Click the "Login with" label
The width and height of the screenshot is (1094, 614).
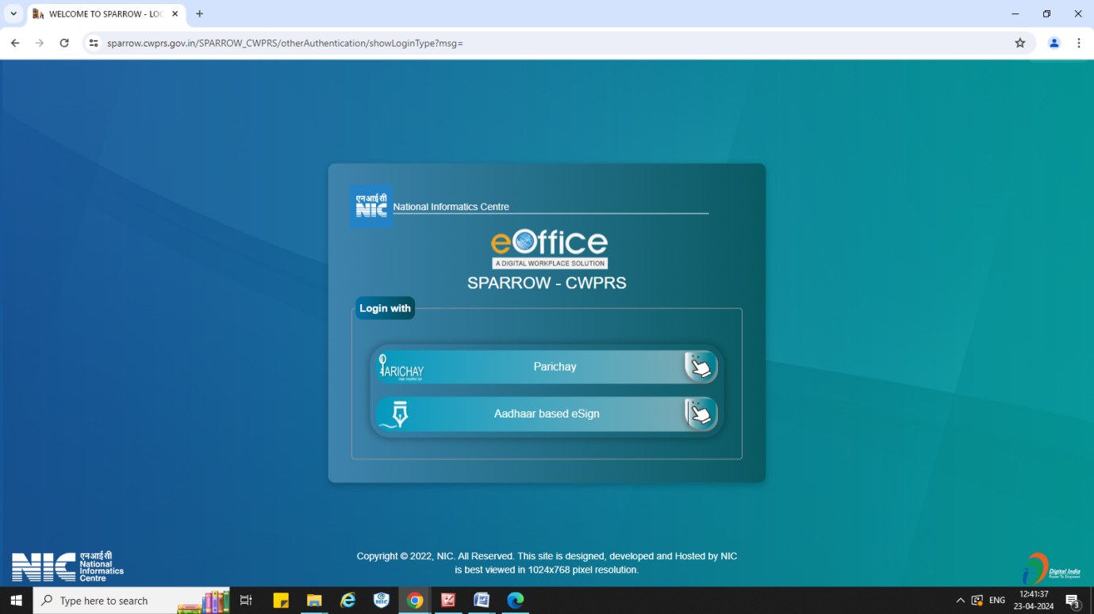point(385,308)
